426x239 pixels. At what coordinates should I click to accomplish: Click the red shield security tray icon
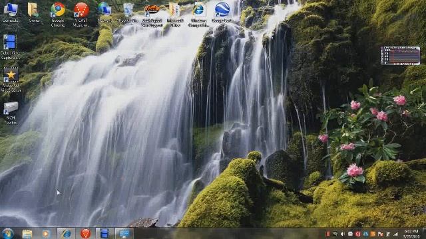(357, 234)
